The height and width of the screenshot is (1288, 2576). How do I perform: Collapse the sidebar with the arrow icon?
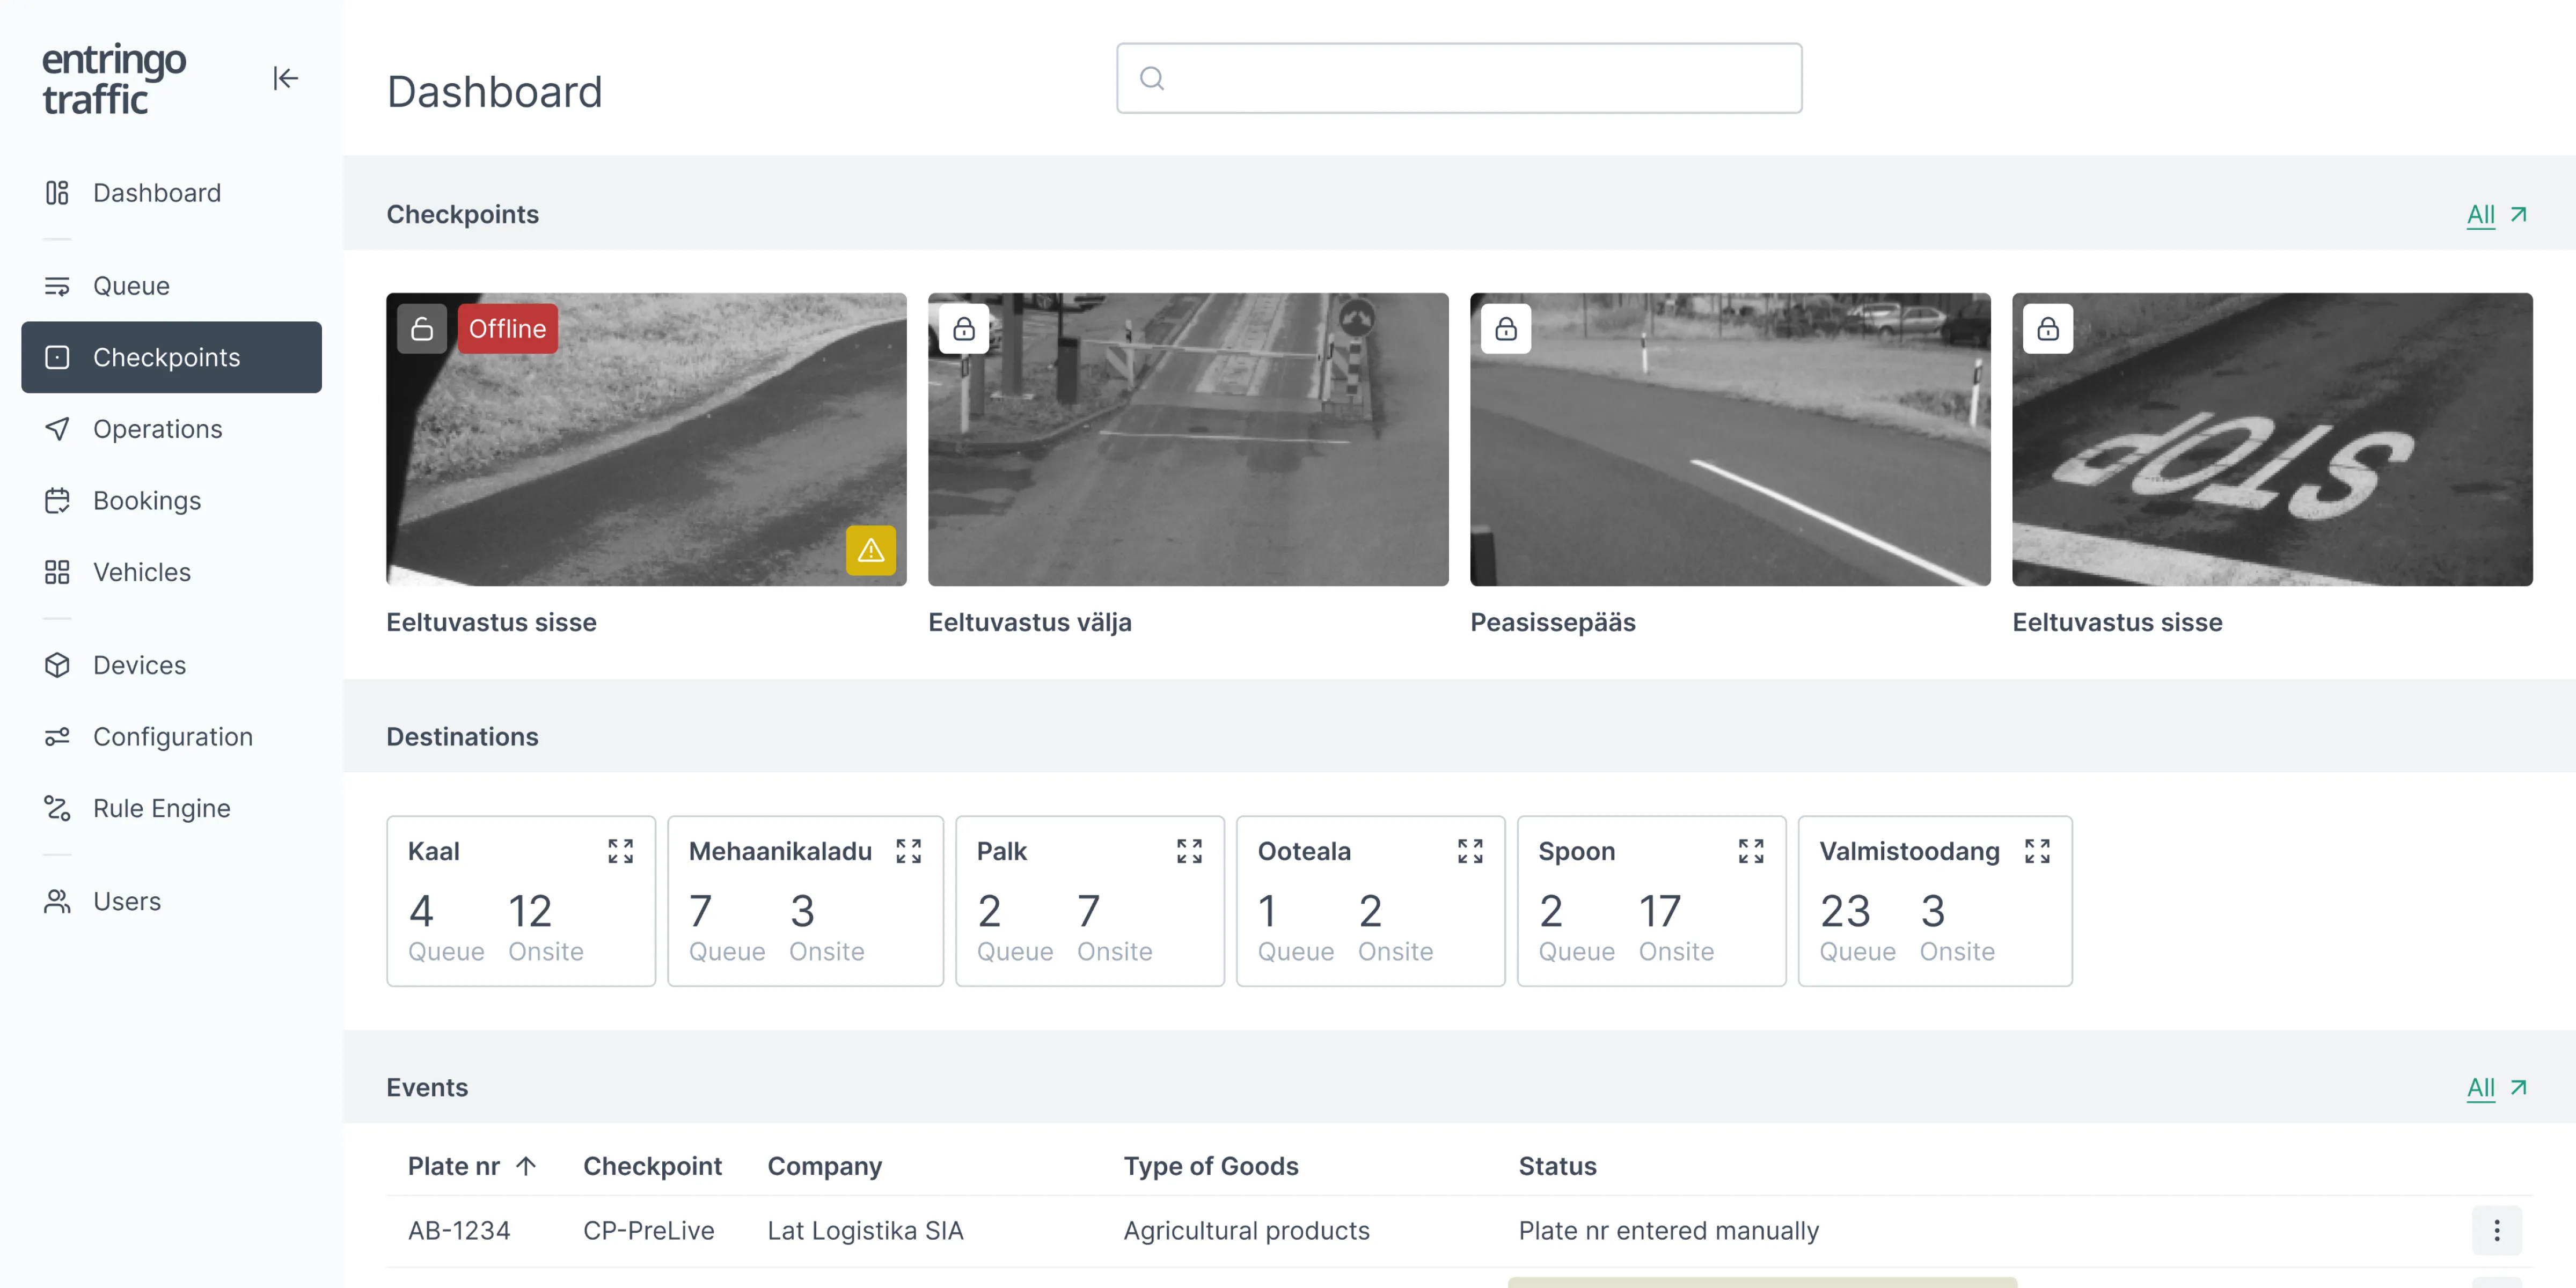(x=285, y=78)
